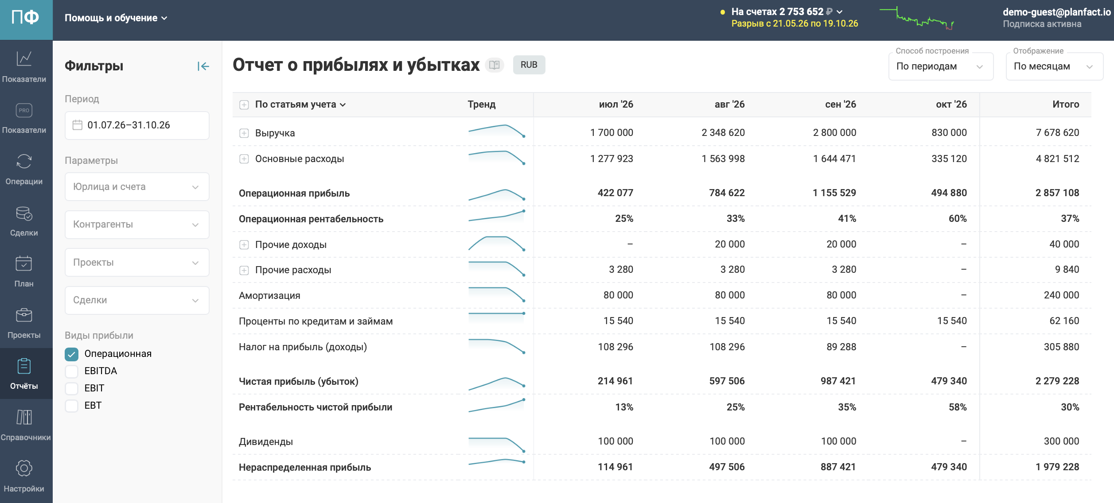Expand the Прочие расходы row
The height and width of the screenshot is (503, 1114).
244,270
